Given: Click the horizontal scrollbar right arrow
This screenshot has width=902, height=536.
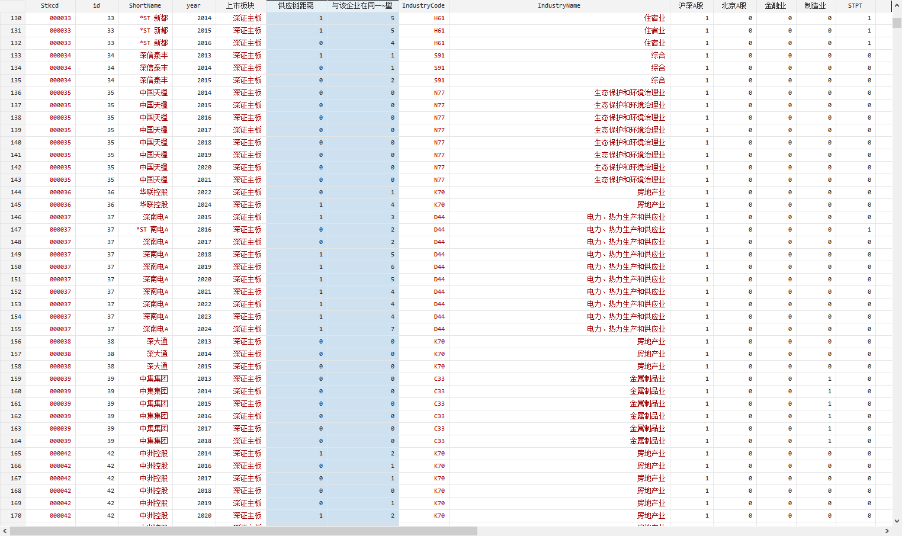Looking at the screenshot, I should tap(887, 531).
